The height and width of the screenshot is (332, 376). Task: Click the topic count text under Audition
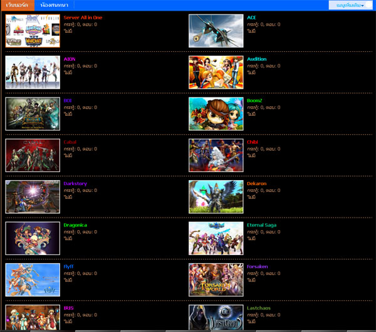pos(264,66)
